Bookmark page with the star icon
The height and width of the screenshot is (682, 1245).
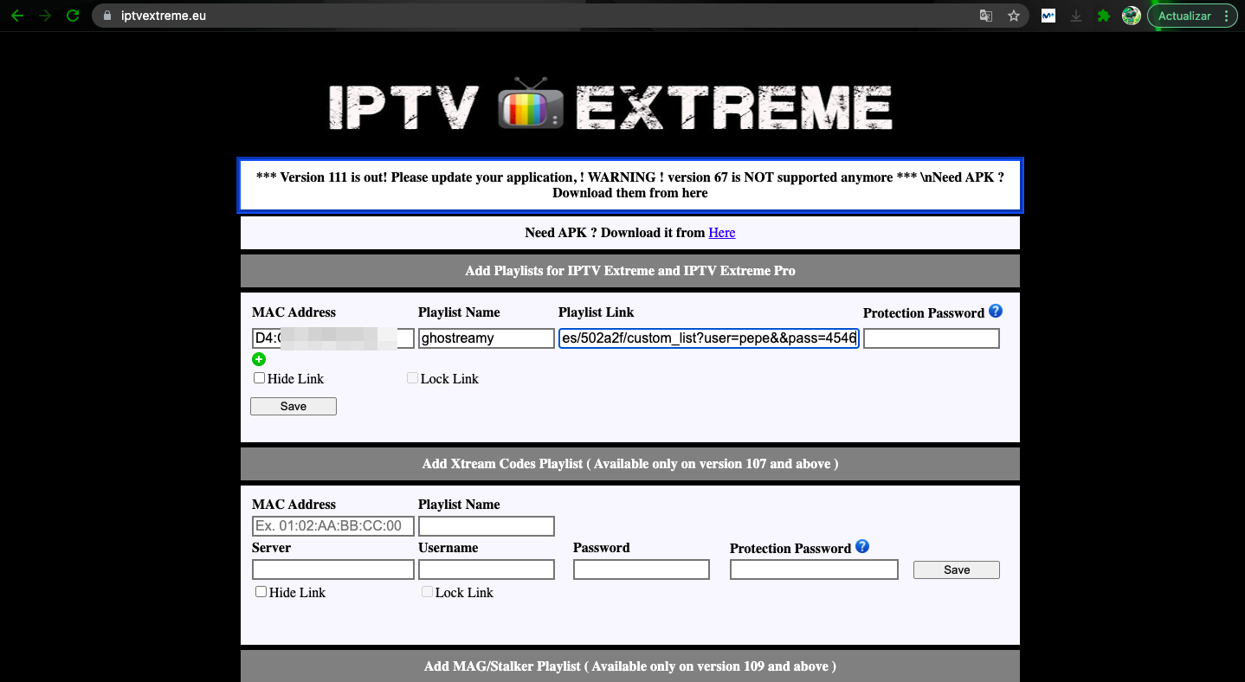1013,16
